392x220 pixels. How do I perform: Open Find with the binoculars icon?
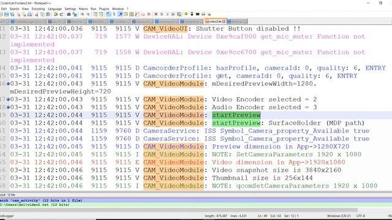point(69,14)
